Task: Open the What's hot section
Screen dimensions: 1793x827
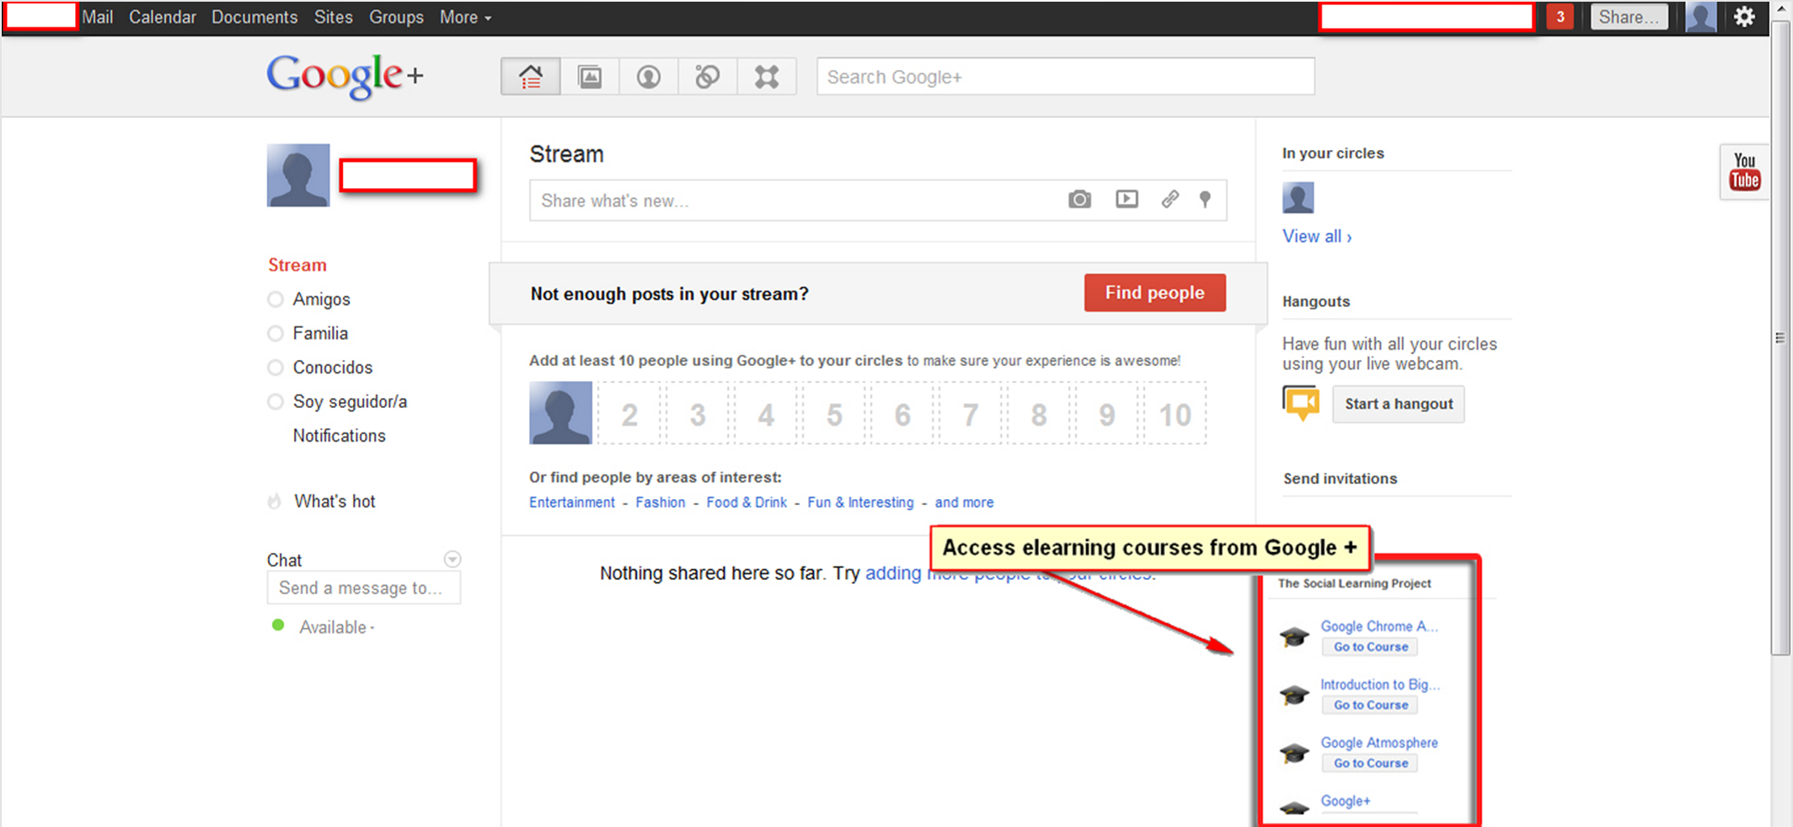Action: (335, 501)
